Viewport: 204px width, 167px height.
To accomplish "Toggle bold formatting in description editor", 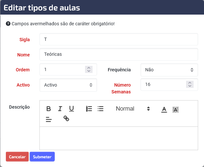I will tap(49, 109).
